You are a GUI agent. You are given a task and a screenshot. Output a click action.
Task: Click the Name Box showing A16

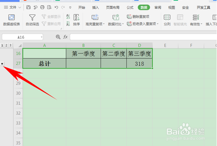pyautogui.click(x=21, y=37)
